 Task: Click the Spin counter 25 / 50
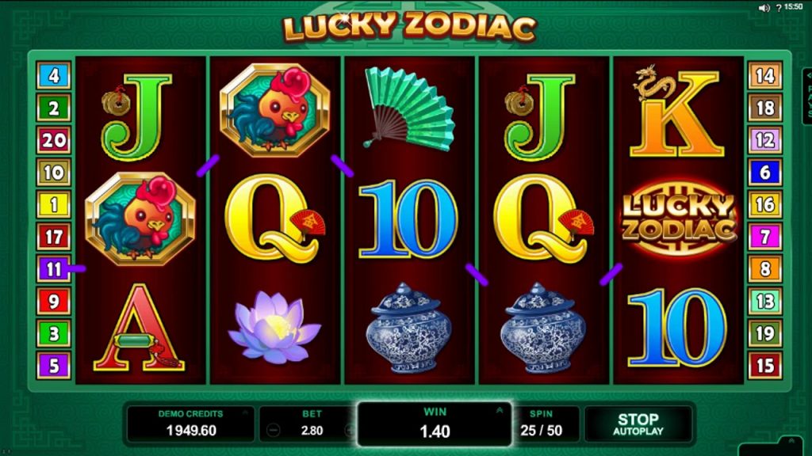click(541, 424)
